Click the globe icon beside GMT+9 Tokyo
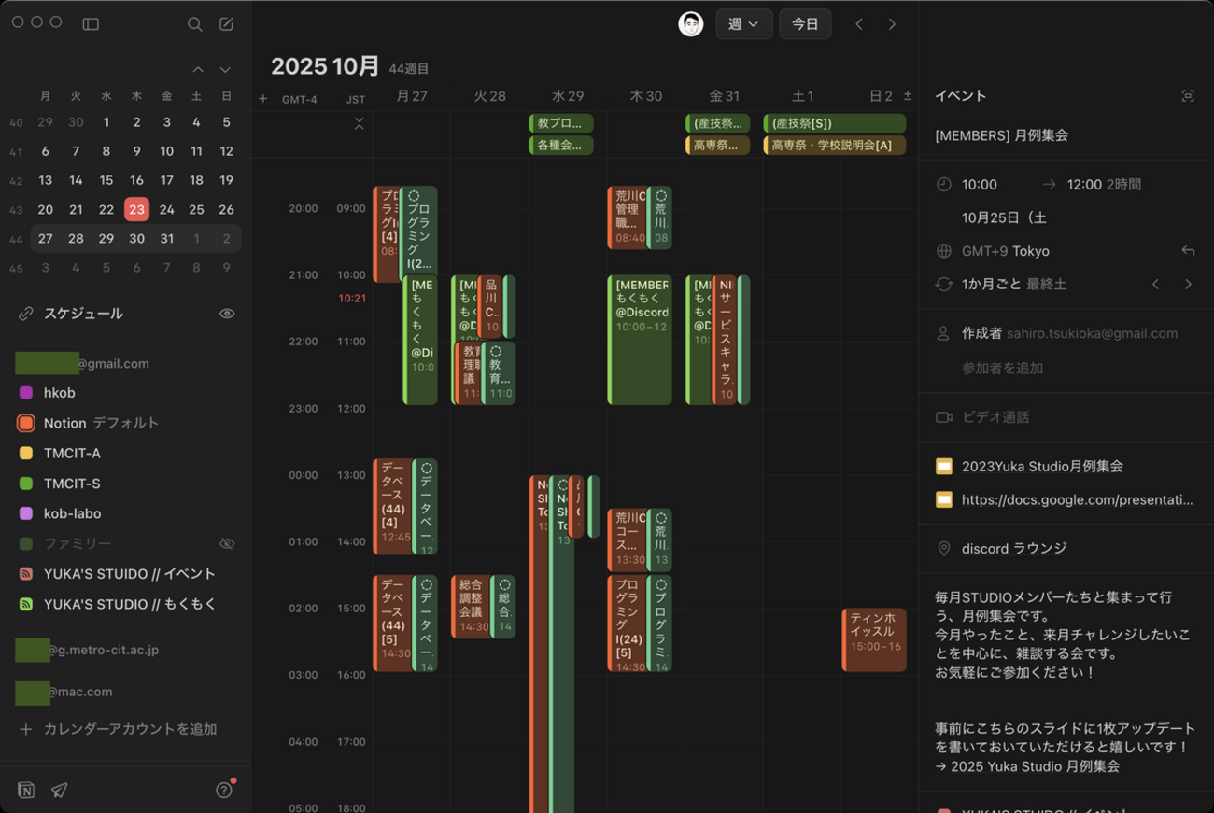Screen dimensions: 1214x813 click(x=944, y=251)
